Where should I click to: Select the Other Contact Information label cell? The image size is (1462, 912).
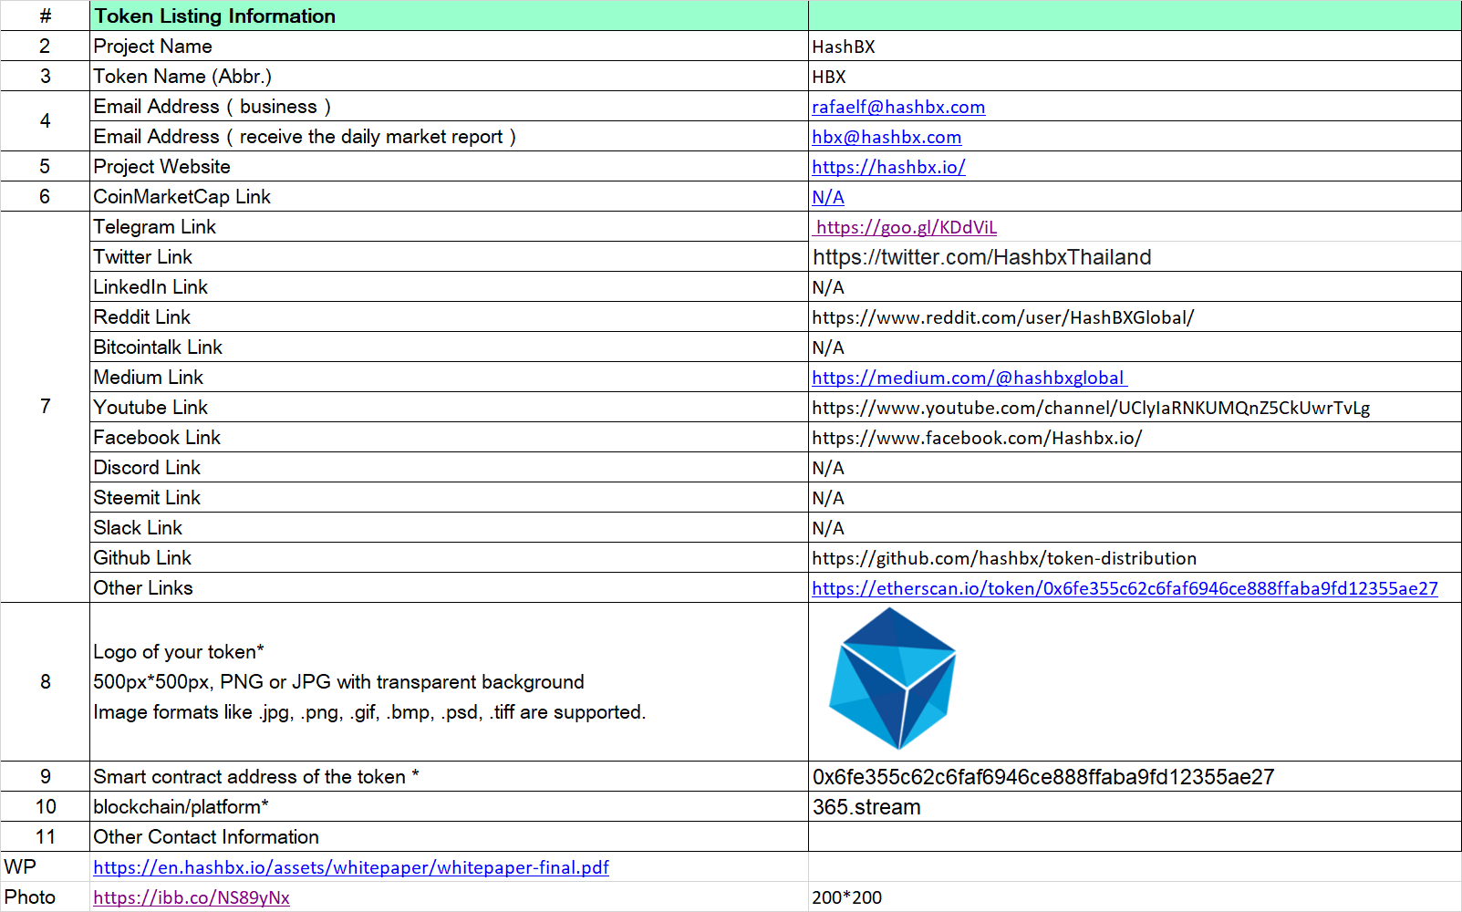tap(449, 836)
